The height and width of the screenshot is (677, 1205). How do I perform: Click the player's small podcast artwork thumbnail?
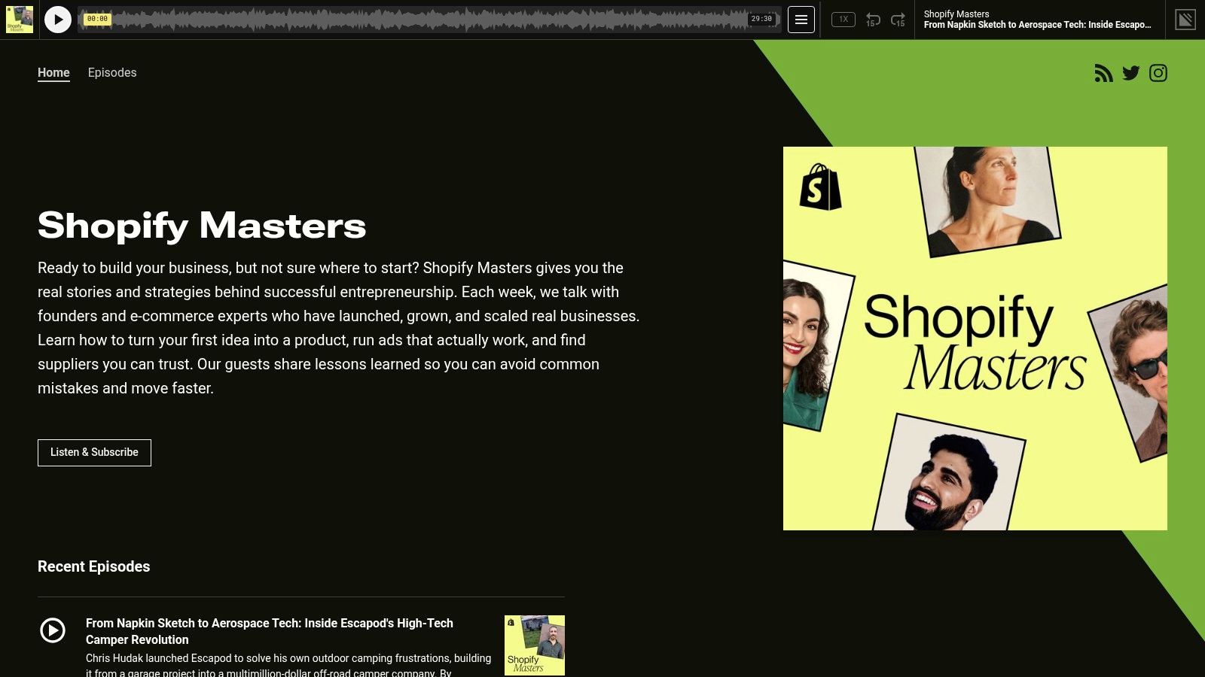point(20,20)
